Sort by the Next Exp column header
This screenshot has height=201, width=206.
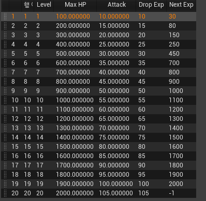(x=181, y=5)
